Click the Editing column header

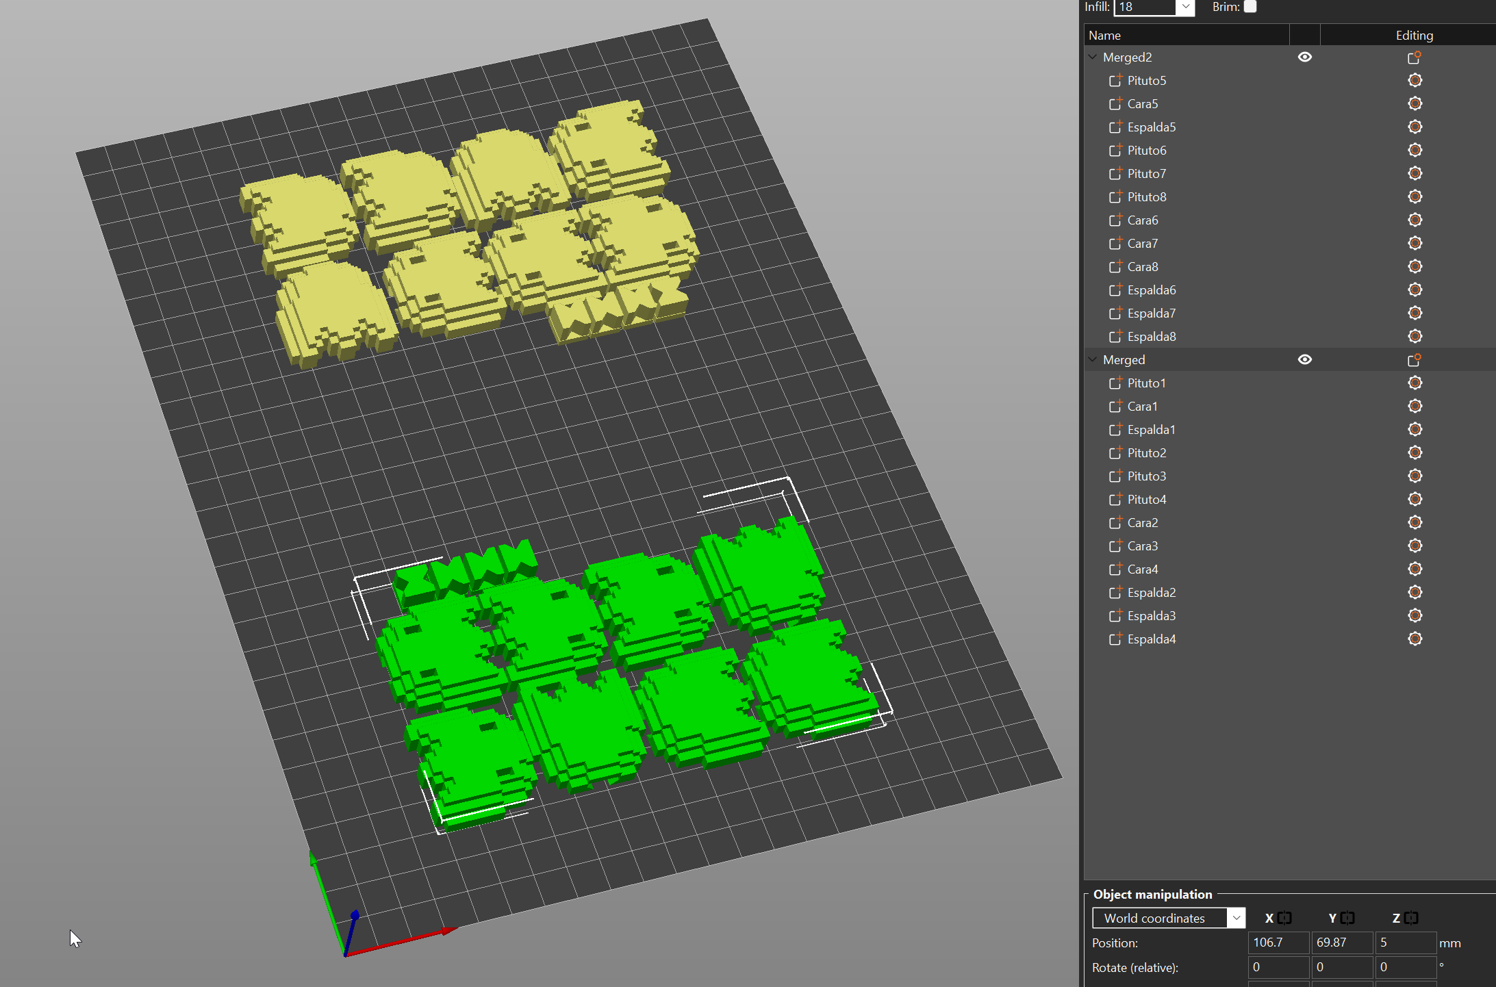1415,35
